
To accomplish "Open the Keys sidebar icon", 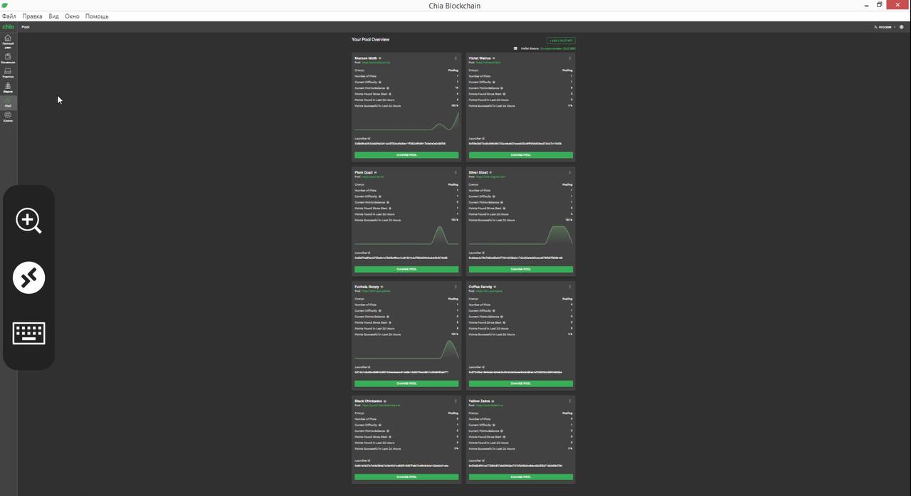I will click(8, 117).
